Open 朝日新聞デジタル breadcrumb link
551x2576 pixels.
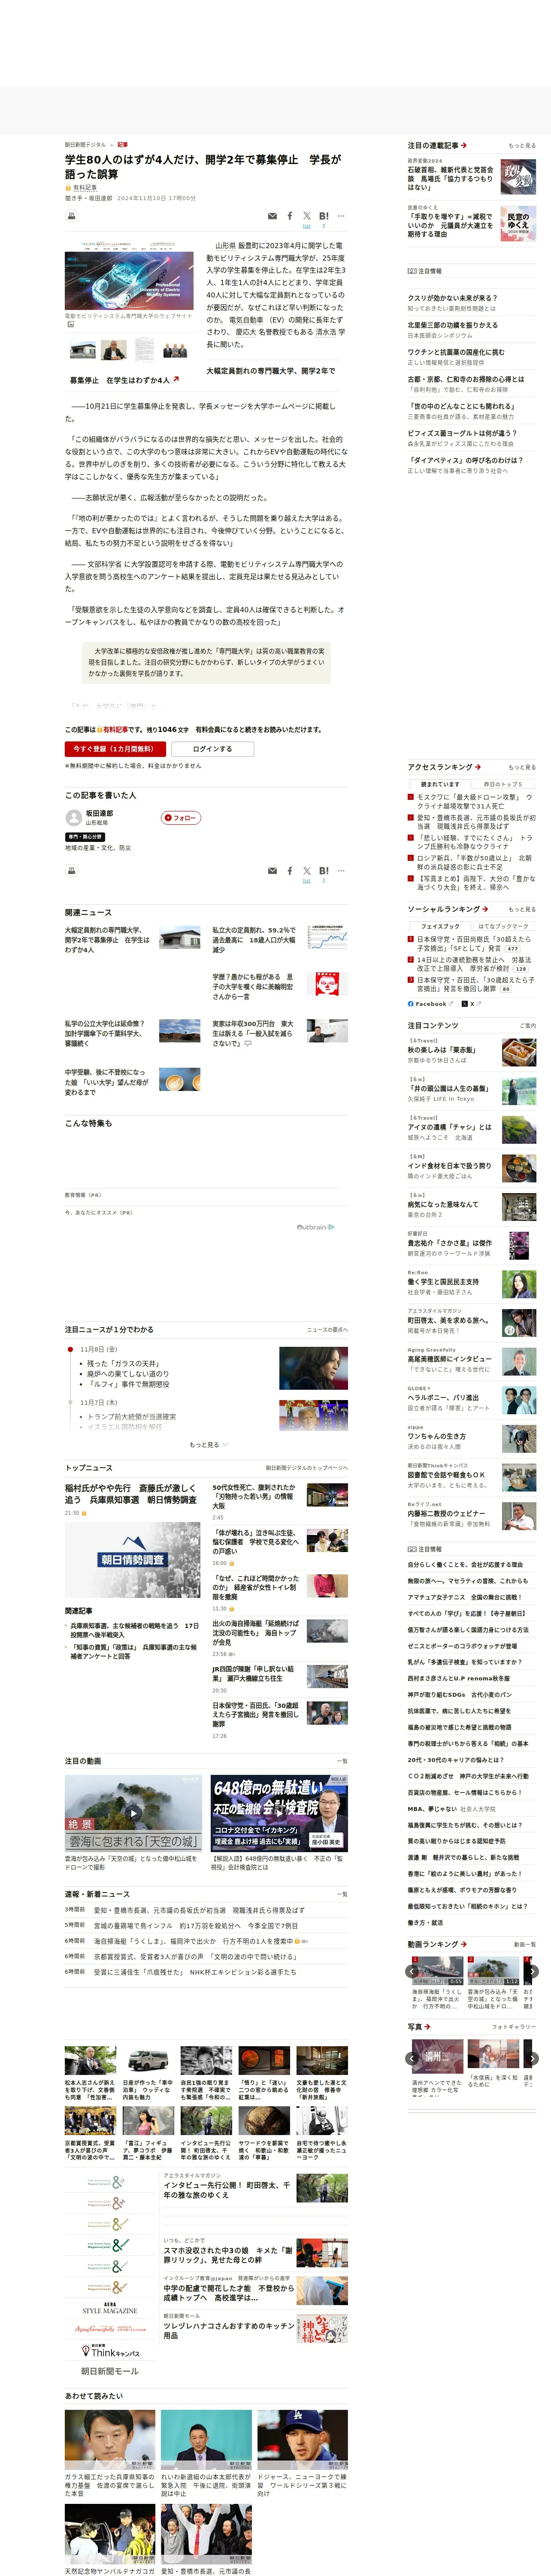[85, 145]
